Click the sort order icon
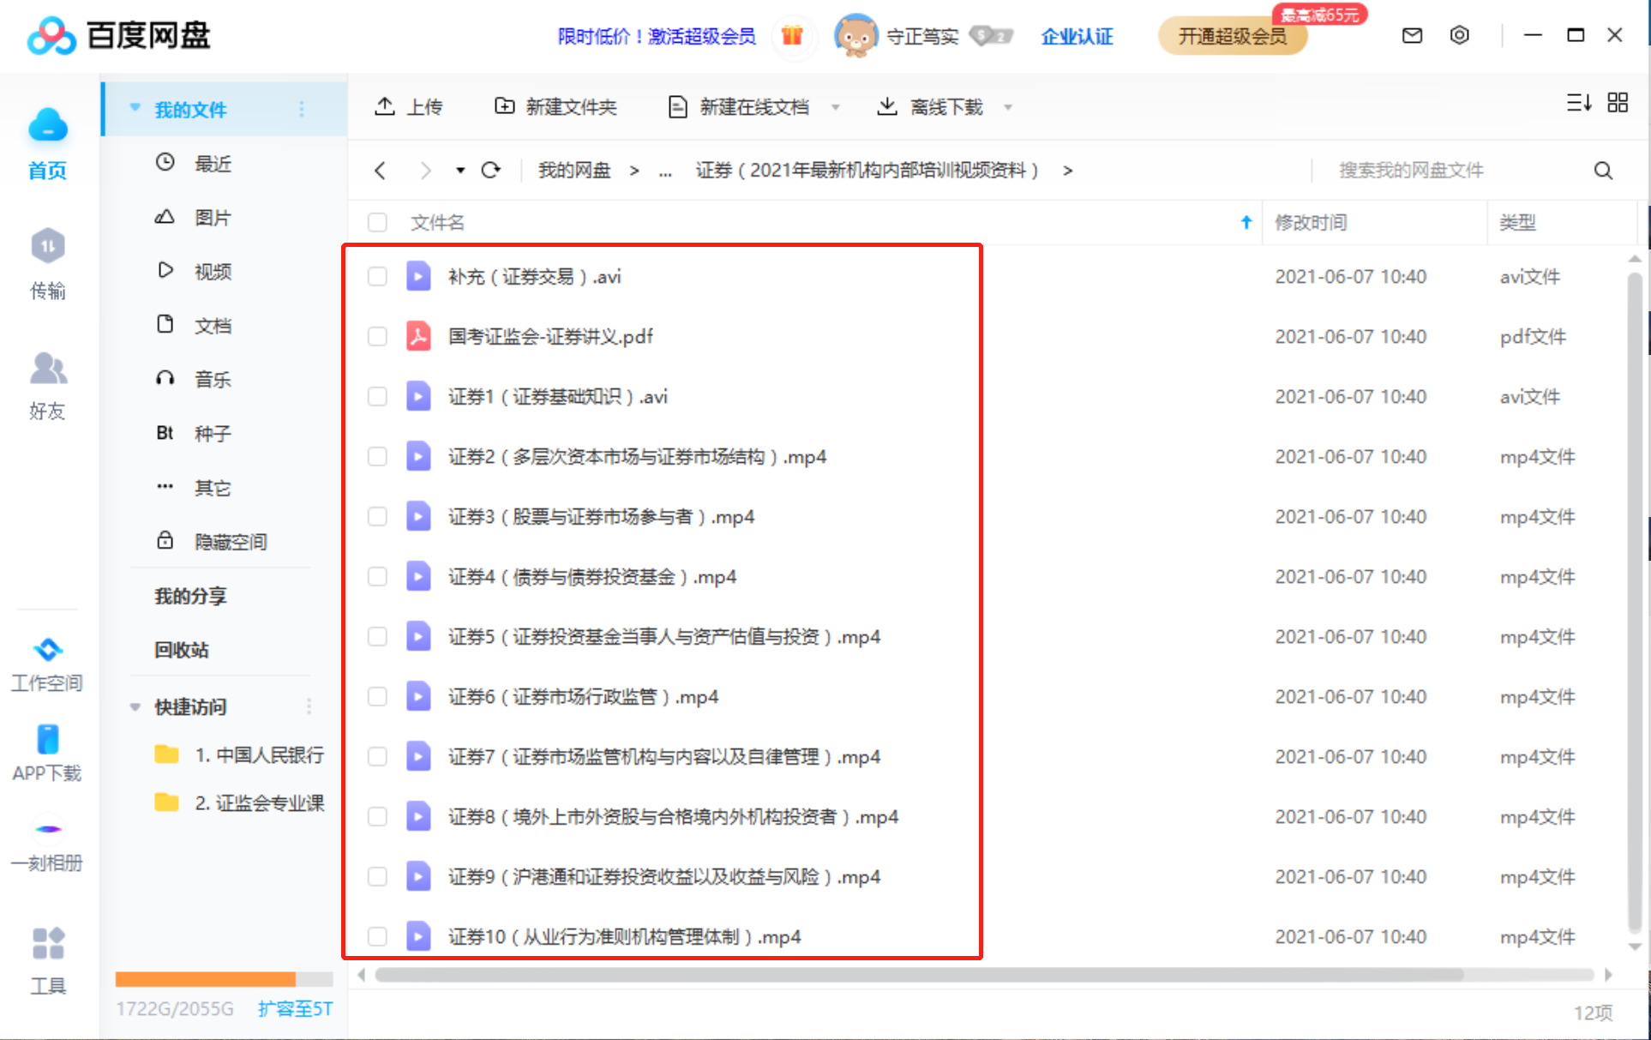The width and height of the screenshot is (1651, 1040). pos(1579,103)
